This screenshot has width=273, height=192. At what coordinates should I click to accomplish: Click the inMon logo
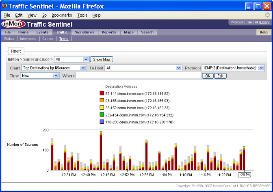click(x=13, y=24)
